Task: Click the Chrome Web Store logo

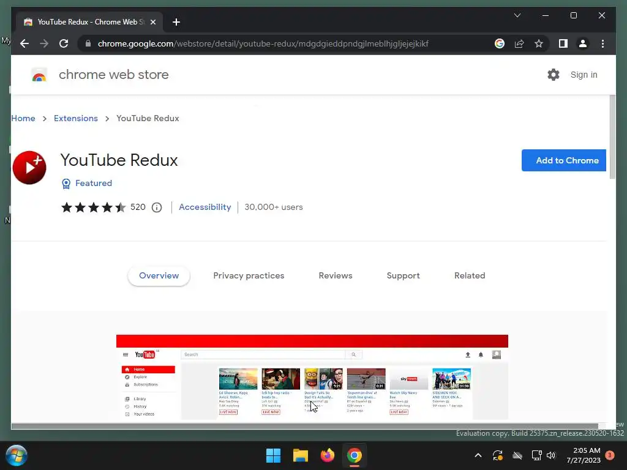Action: 39,75
